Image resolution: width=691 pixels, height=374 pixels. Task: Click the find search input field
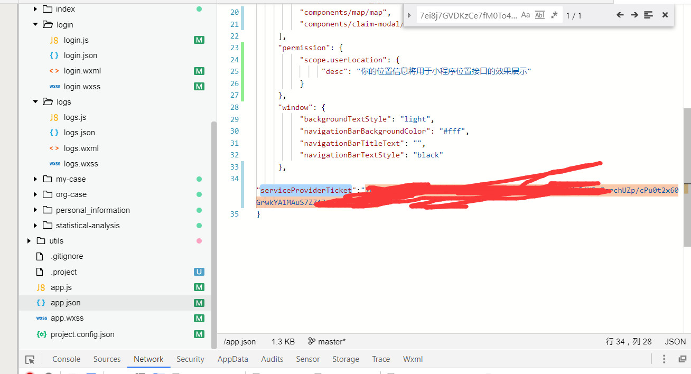[x=468, y=15]
